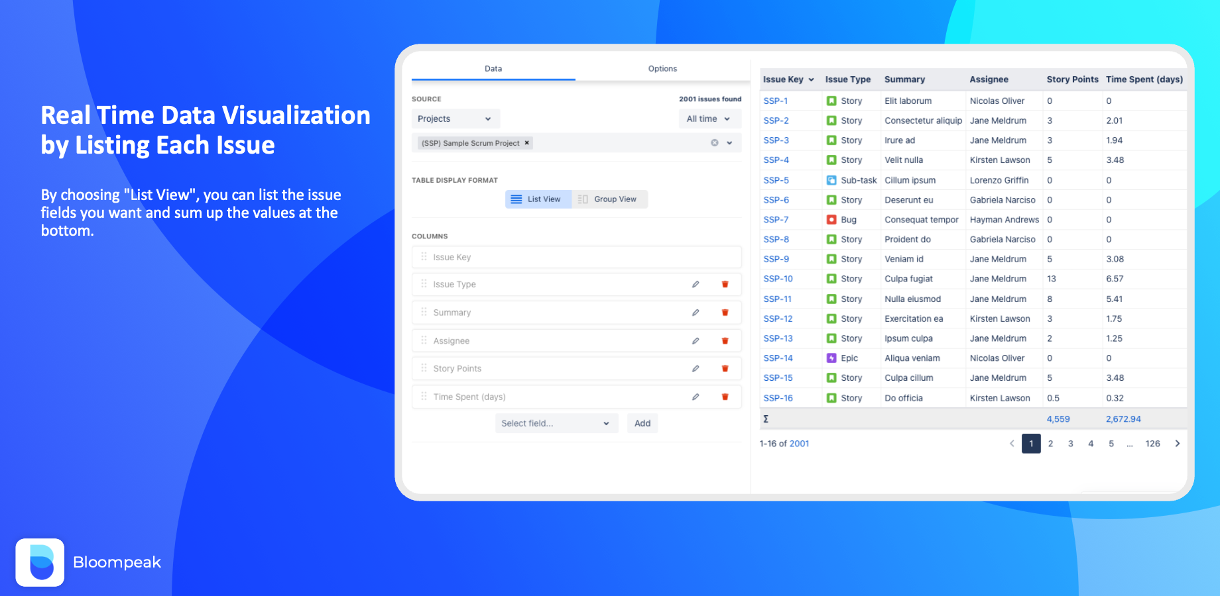Click the "Lorenzo Griffin" assignee cell
Screen dimensions: 1220x596
[999, 180]
